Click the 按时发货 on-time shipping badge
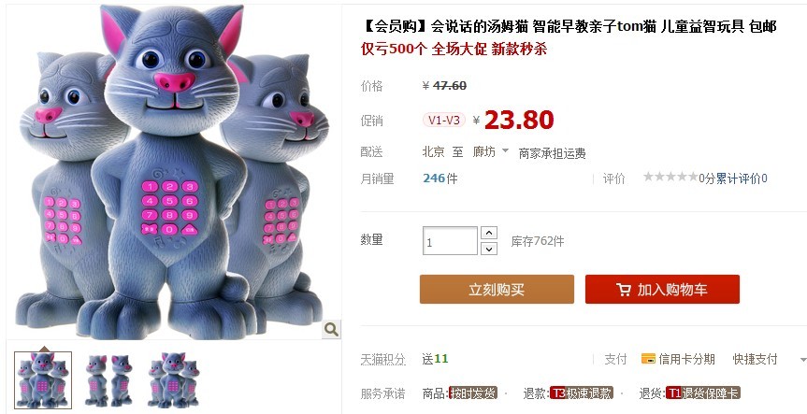 click(x=472, y=393)
